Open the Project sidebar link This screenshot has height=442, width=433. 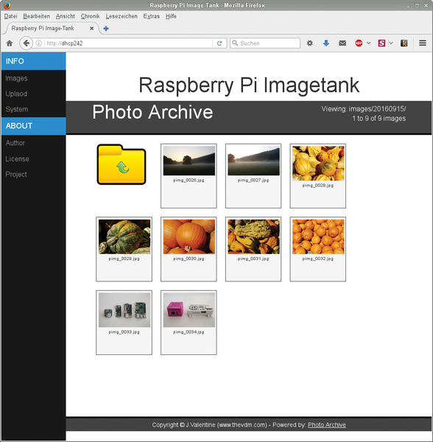point(16,175)
